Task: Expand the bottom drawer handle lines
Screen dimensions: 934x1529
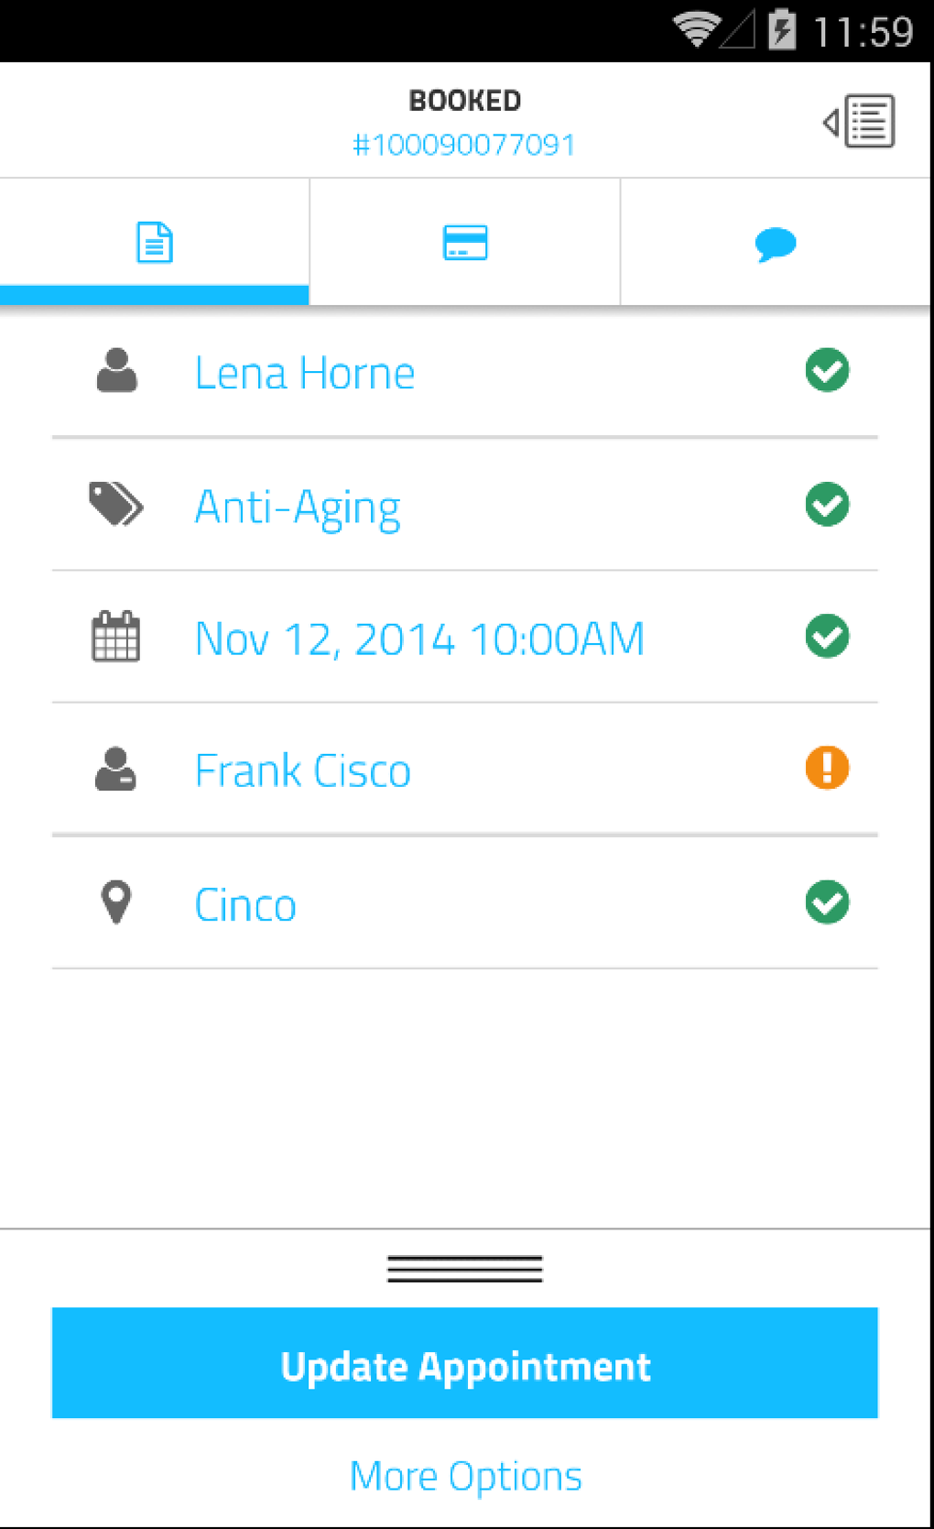Action: coord(465,1269)
